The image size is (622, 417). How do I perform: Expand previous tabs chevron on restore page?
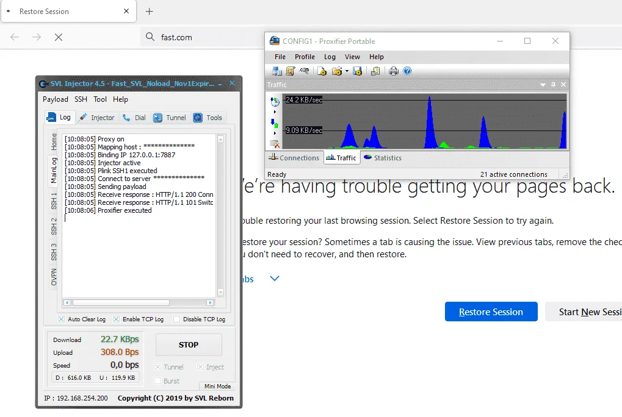point(275,279)
